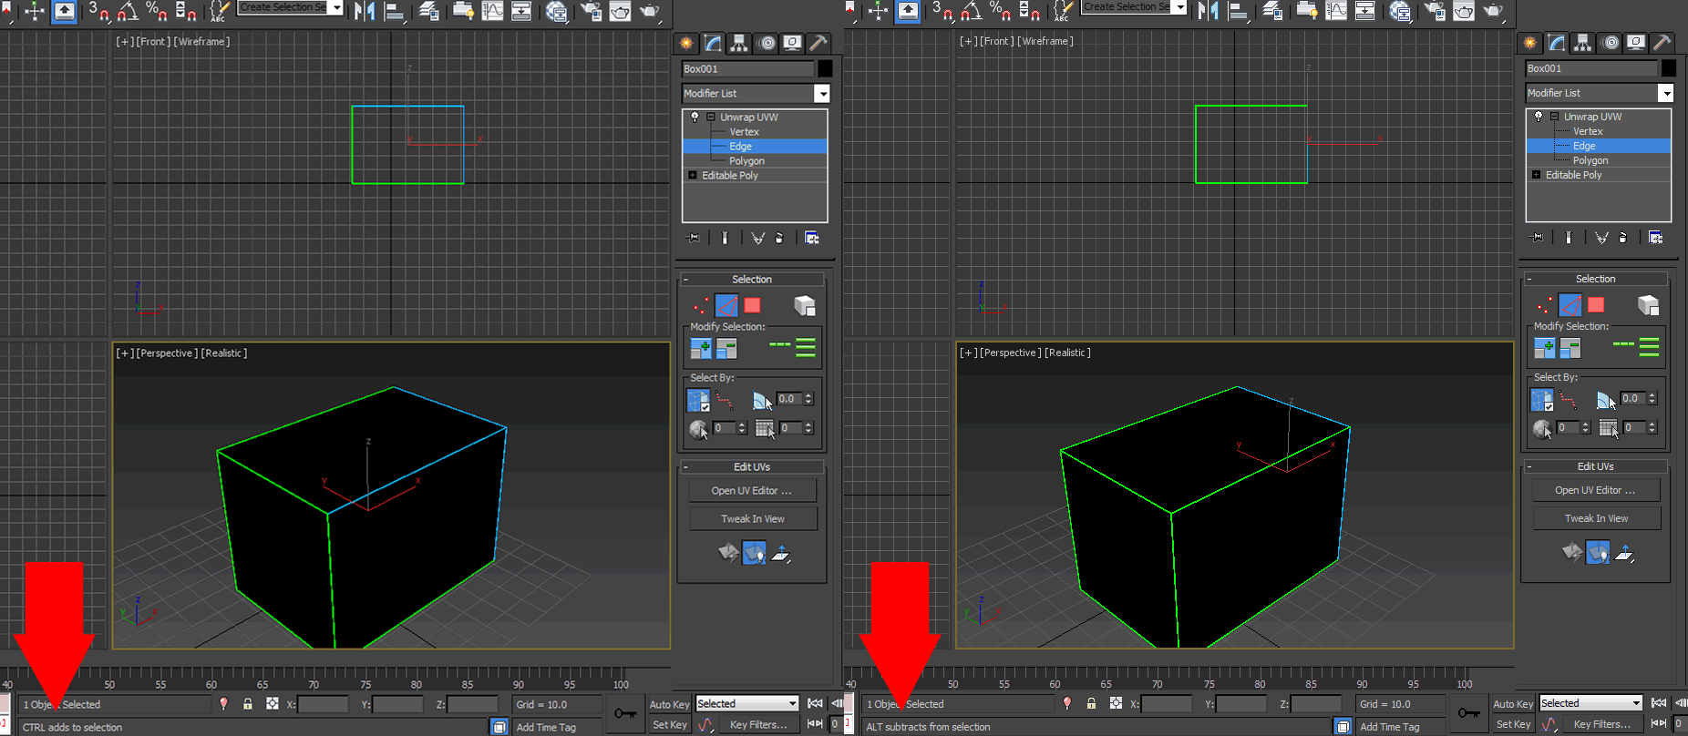Click Render teapot icon in right window's toolbar
1688x736 pixels.
1493,11
